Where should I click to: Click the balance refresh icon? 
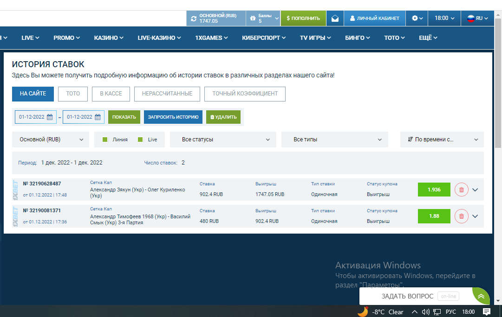[194, 19]
